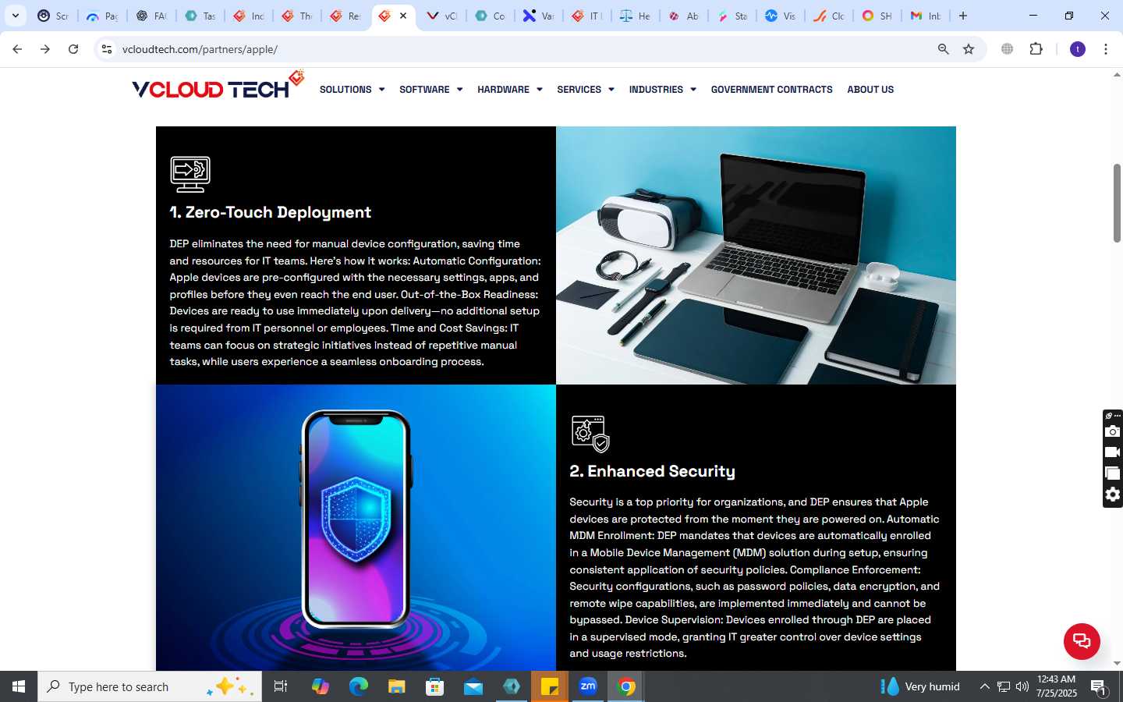Screen dimensions: 1123x702
Task: Open the Chrome three-dot menu
Action: (x=1106, y=49)
